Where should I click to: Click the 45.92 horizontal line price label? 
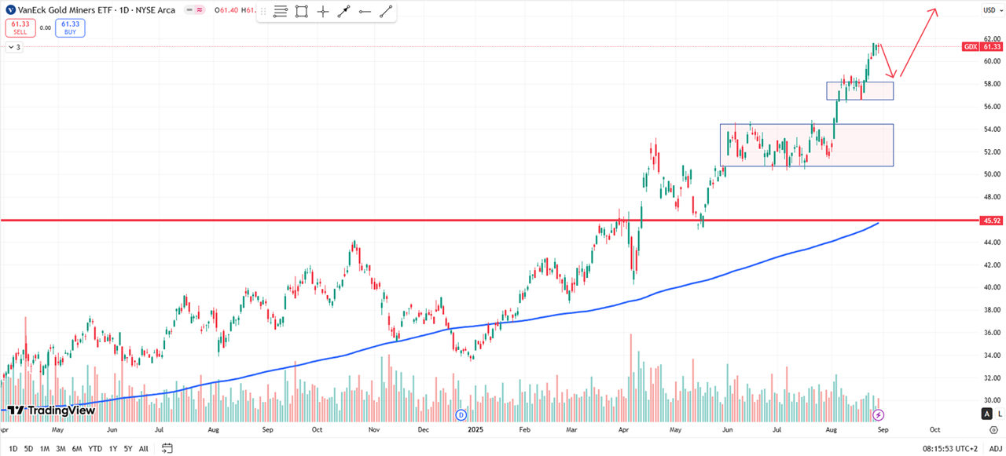(x=992, y=221)
